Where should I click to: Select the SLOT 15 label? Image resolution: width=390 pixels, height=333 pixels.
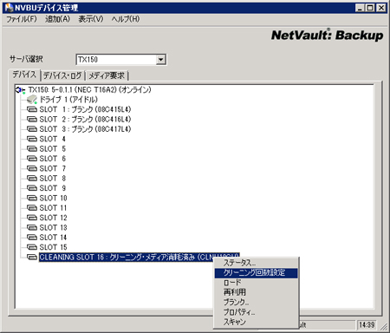[x=53, y=247]
